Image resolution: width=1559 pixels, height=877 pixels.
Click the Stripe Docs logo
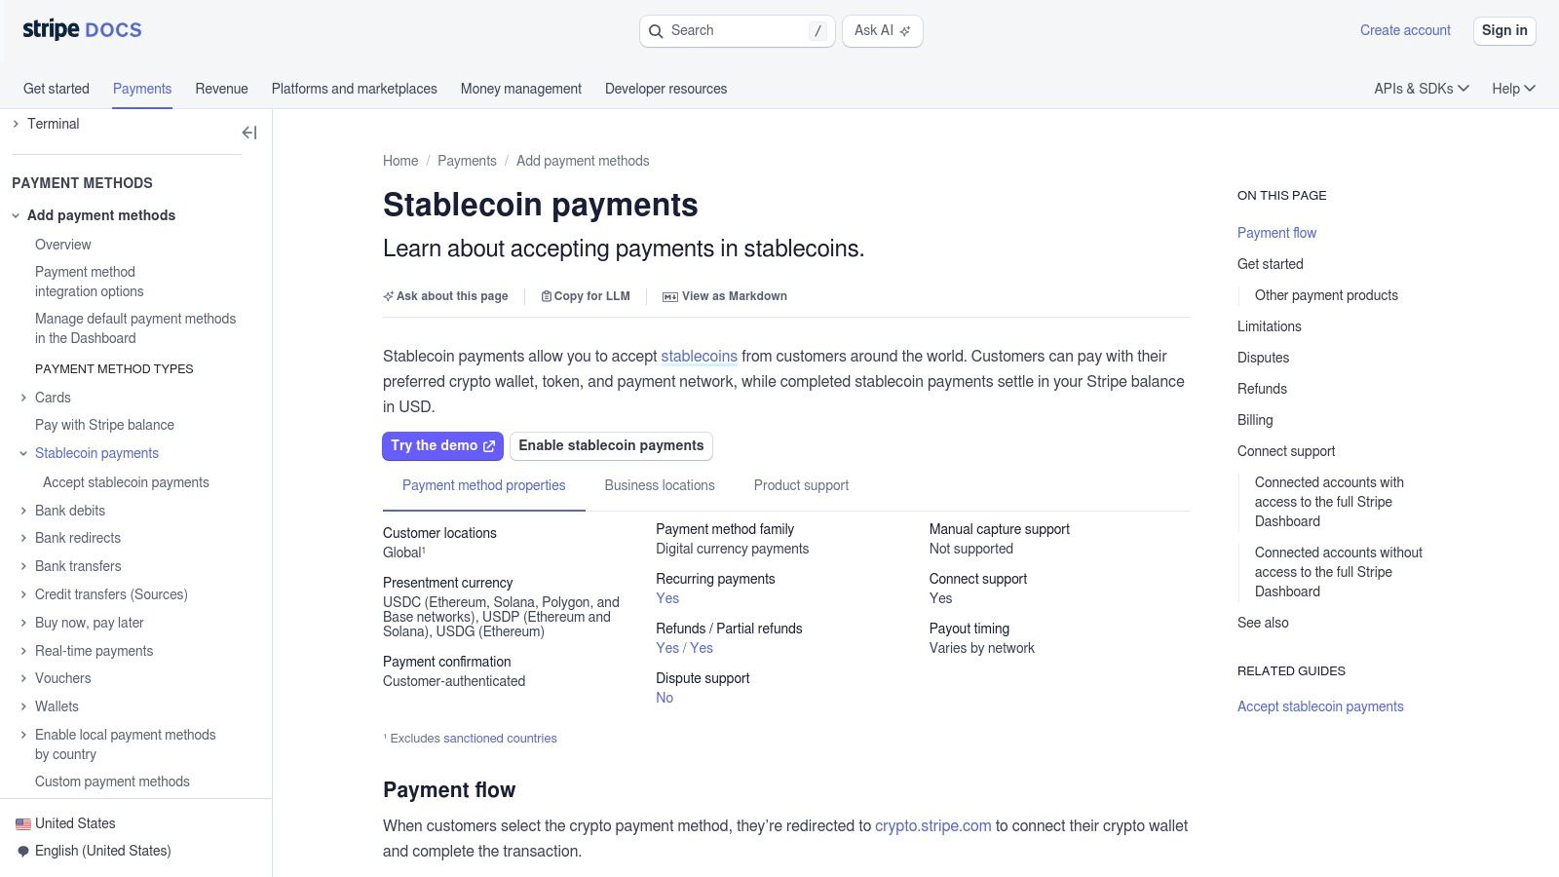tap(82, 29)
